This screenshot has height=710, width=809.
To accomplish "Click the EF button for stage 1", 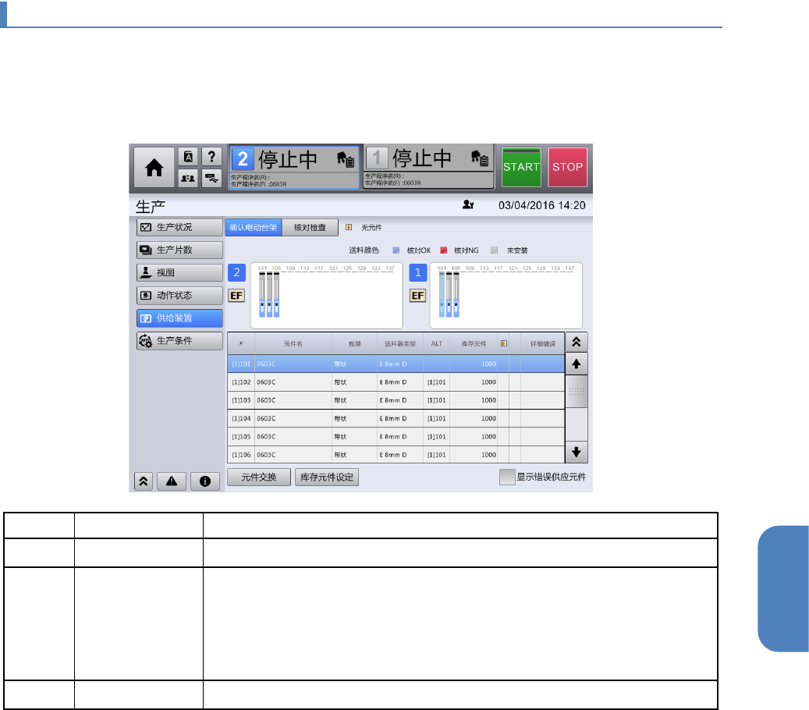I will [418, 296].
